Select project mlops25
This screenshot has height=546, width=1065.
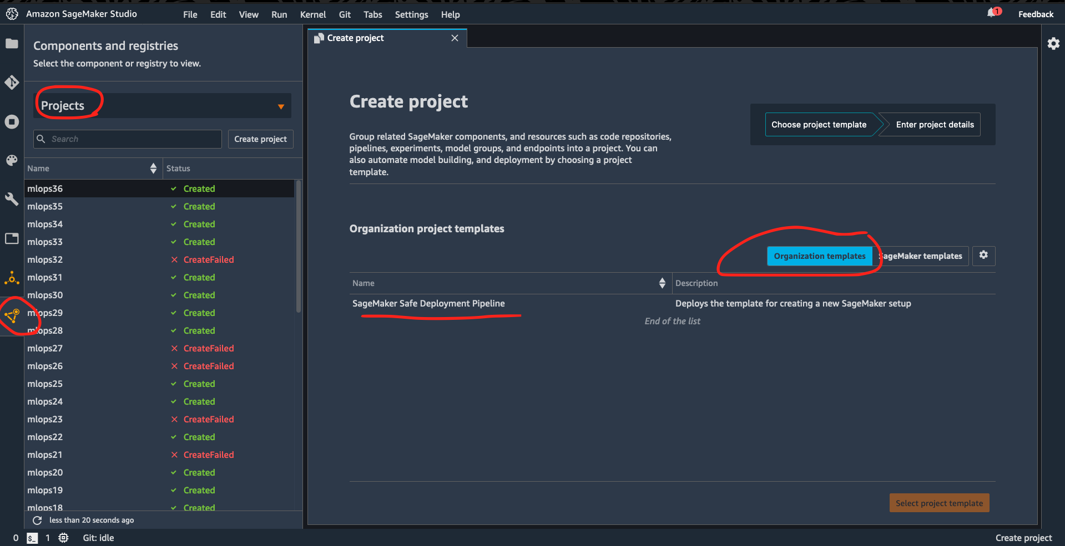point(159,384)
